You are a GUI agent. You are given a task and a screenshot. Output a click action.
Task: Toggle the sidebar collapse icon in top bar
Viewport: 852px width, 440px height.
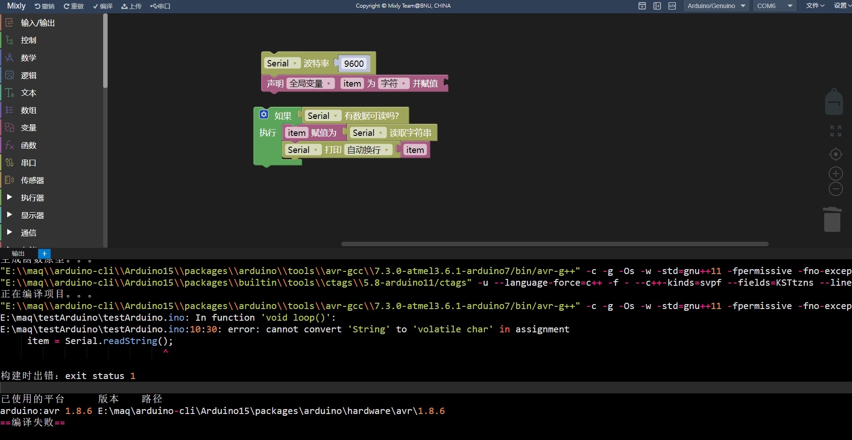click(x=657, y=6)
